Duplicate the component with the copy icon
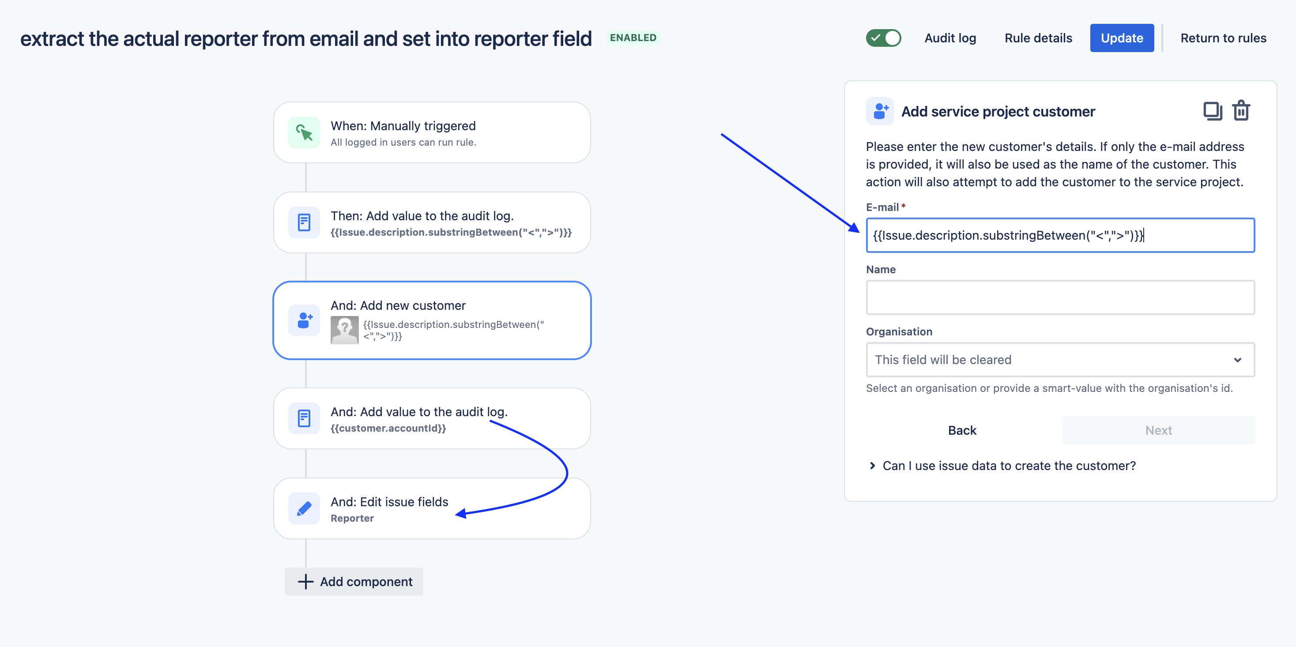This screenshot has height=647, width=1296. point(1212,111)
